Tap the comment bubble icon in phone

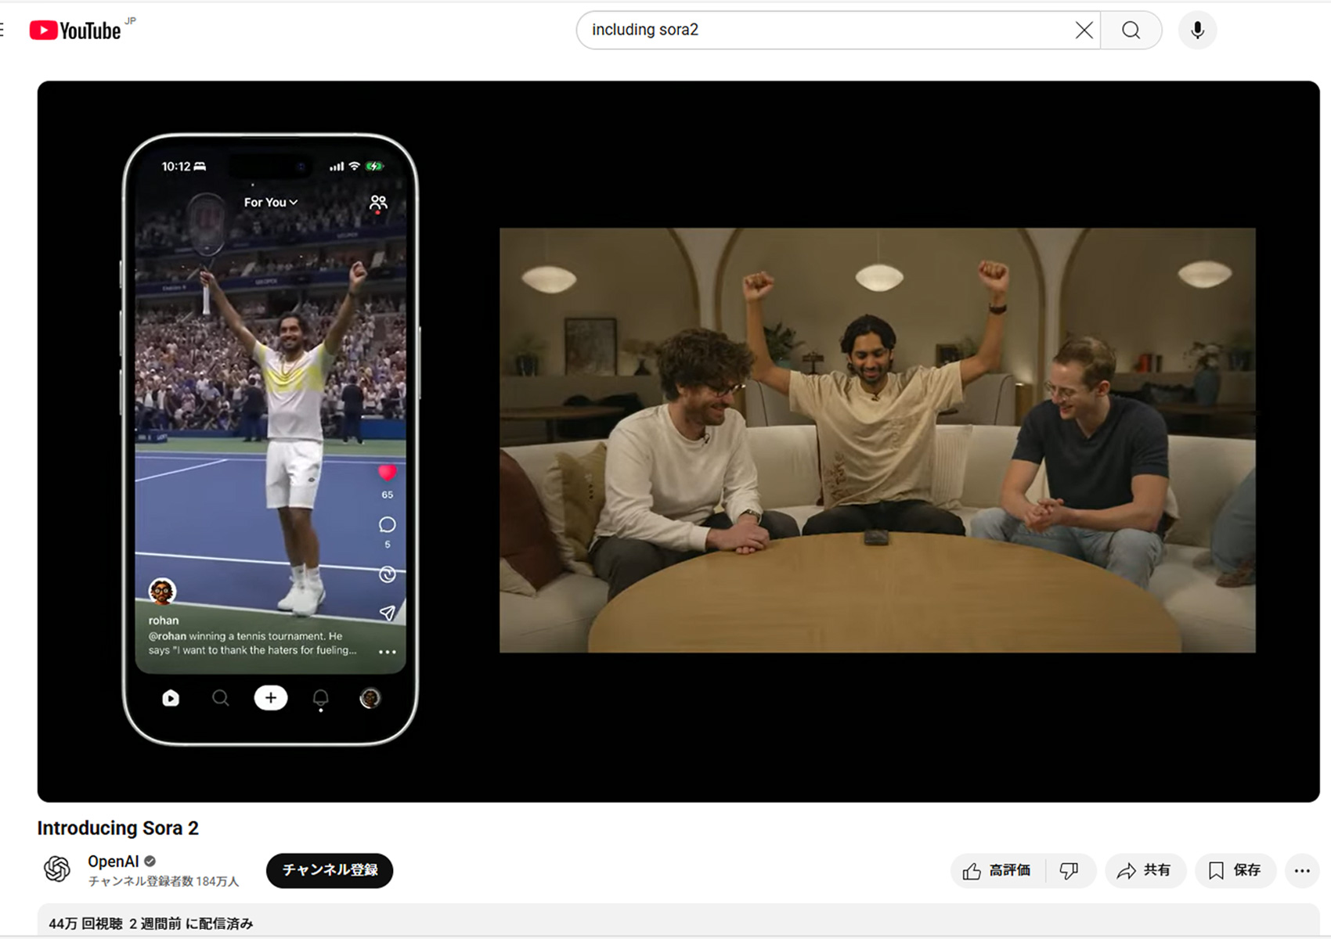pos(387,525)
